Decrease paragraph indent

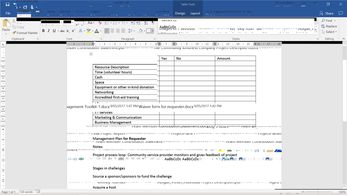[x=133, y=23]
